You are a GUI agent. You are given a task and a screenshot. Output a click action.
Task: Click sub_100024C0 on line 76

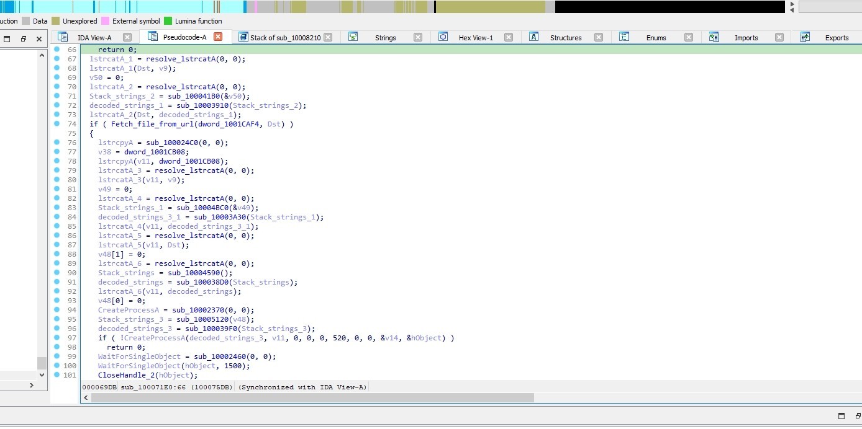click(x=172, y=143)
